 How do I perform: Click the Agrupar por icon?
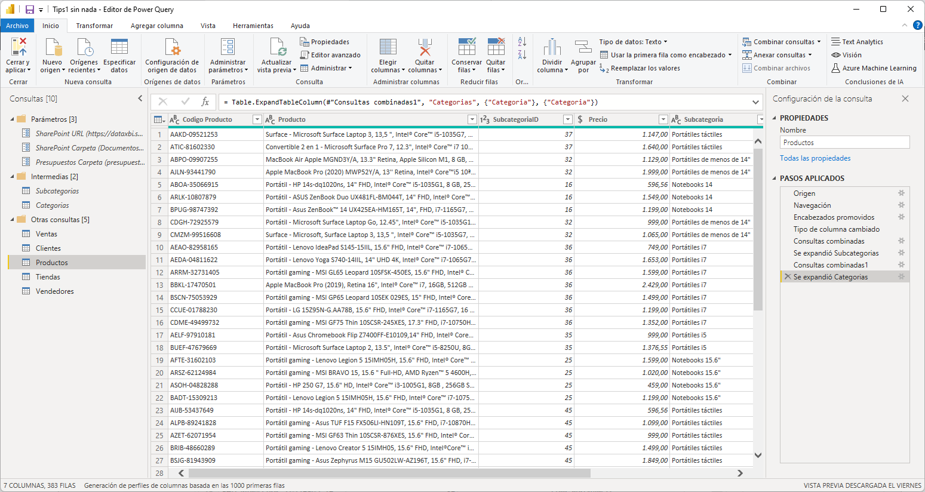[583, 47]
